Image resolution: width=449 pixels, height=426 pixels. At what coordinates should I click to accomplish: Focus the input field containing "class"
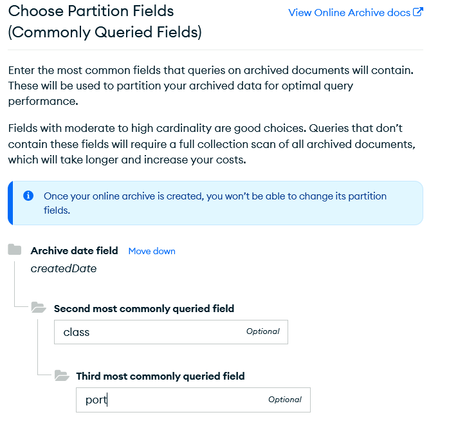tap(148, 332)
